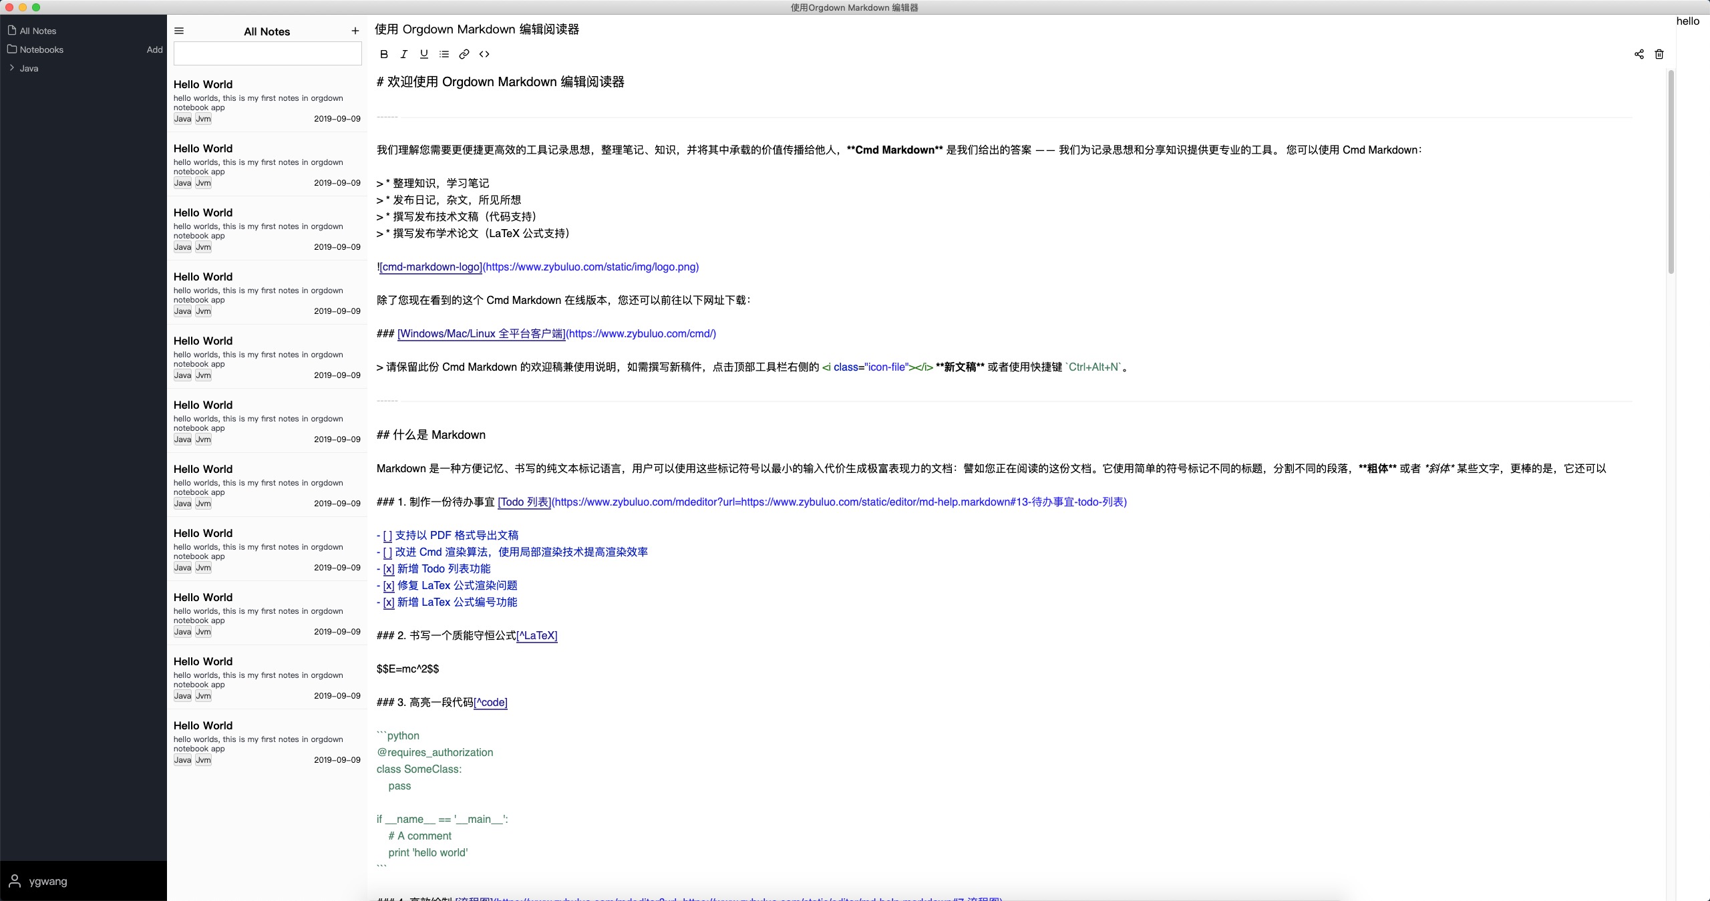
Task: Click the ygwang username
Action: coord(48,881)
